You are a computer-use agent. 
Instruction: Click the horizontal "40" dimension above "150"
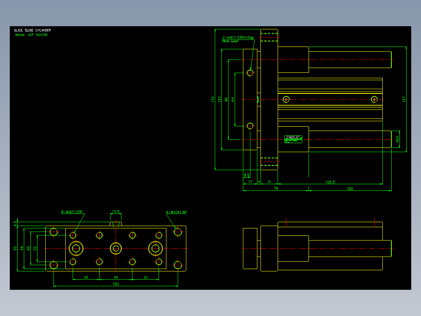pyautogui.click(x=116, y=277)
